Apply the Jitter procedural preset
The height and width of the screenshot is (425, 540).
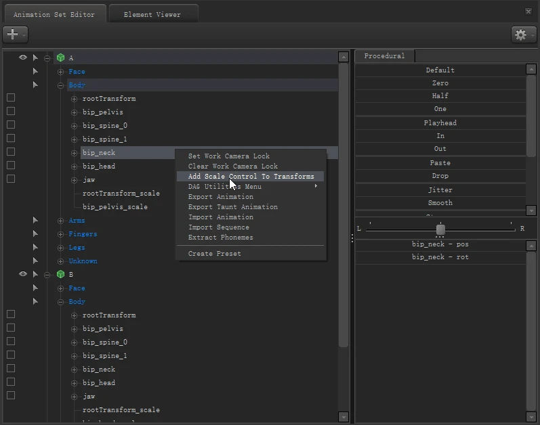[440, 190]
